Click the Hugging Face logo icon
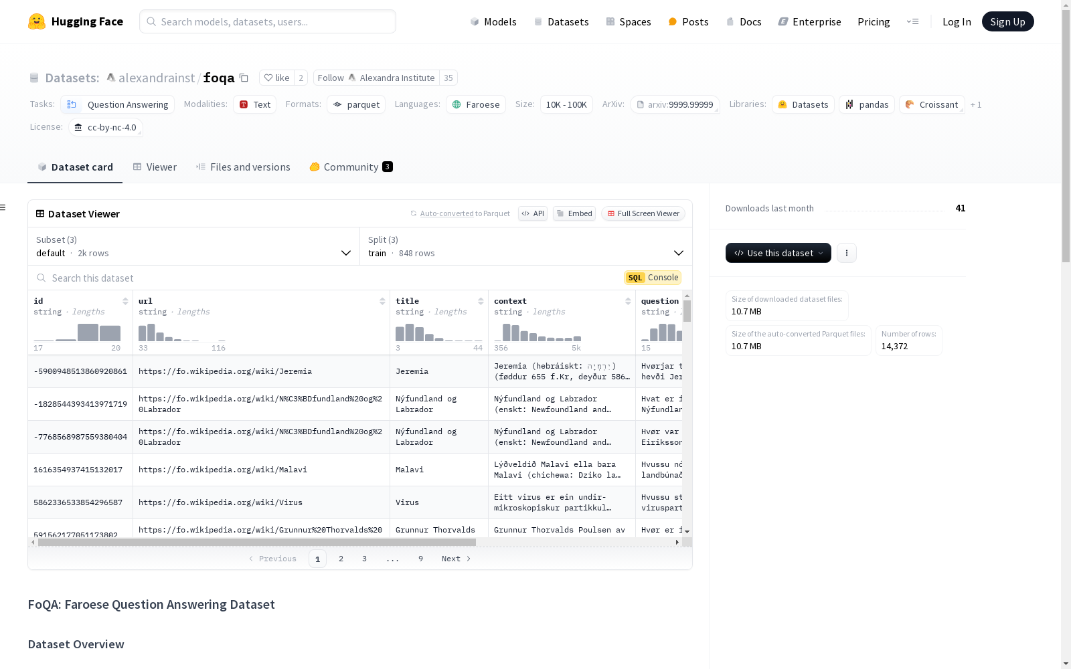1071x669 pixels. [37, 21]
